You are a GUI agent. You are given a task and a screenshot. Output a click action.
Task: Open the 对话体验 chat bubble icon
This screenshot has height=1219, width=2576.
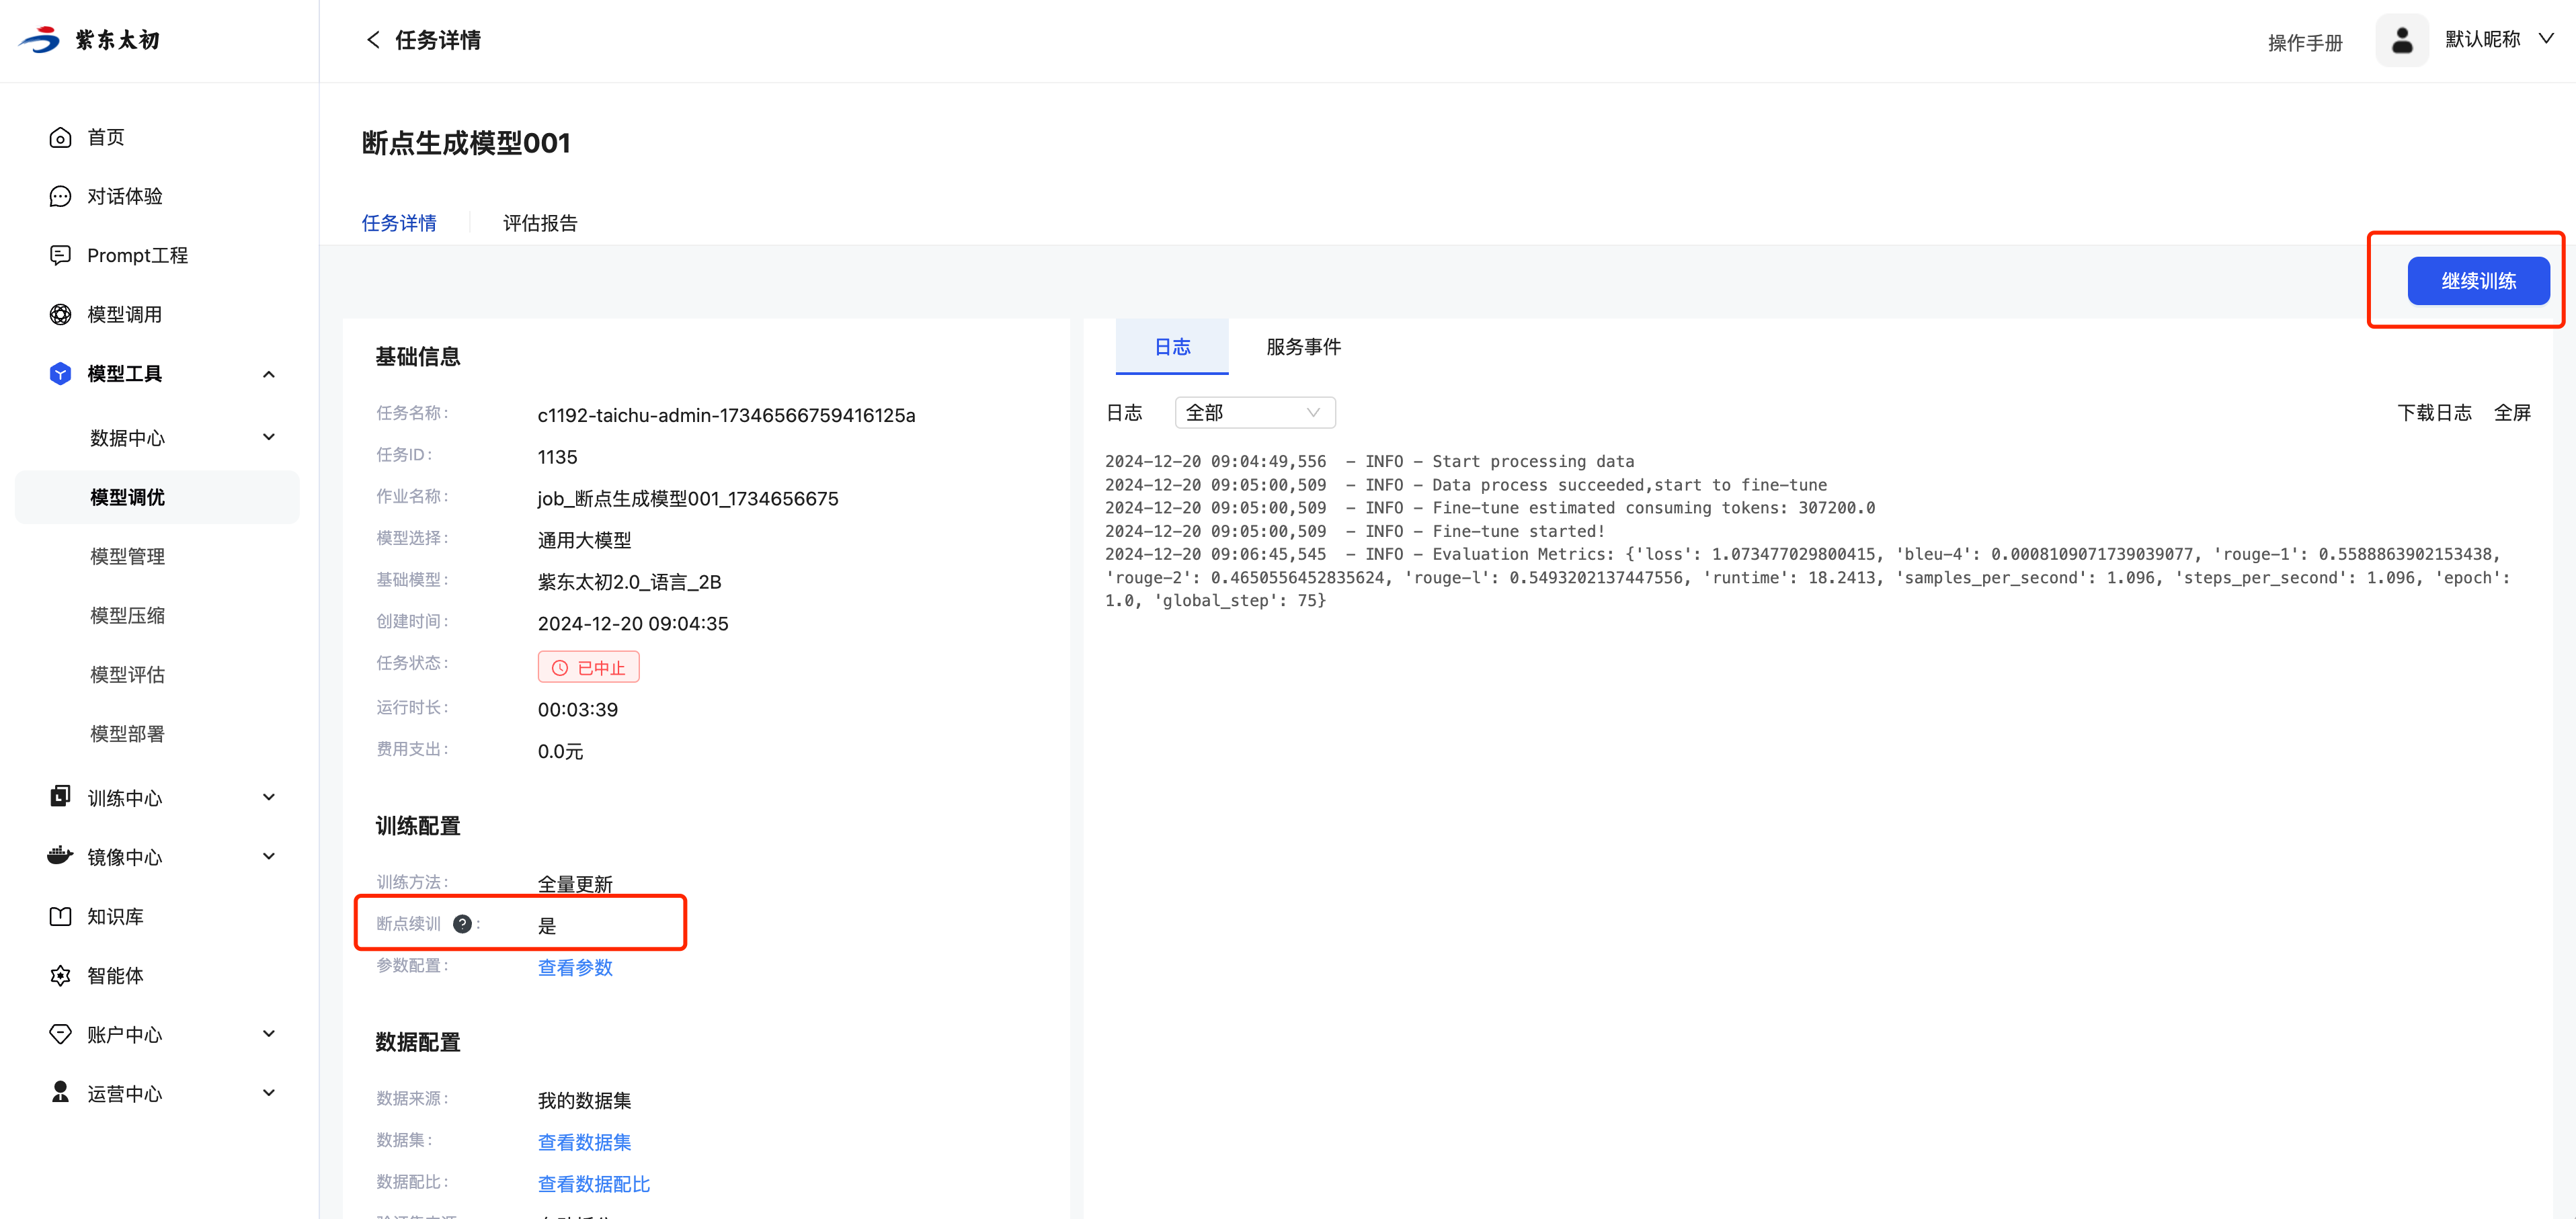pos(60,196)
